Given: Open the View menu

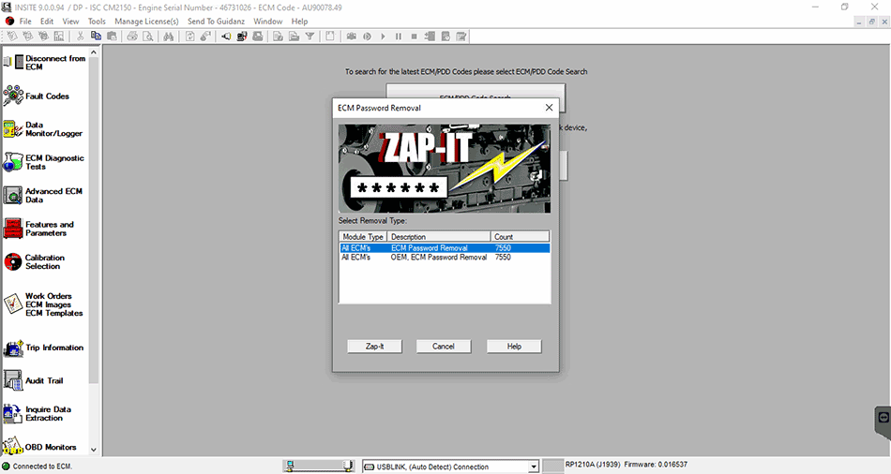Looking at the screenshot, I should point(70,21).
